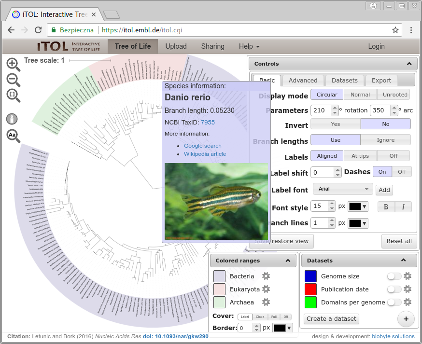Viewport: 422px width, 344px height.
Task: Click the zoom in magnifier icon
Action: pyautogui.click(x=13, y=64)
